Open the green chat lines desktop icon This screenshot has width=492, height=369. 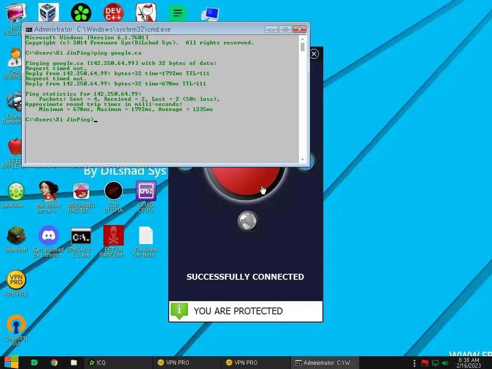tap(178, 13)
